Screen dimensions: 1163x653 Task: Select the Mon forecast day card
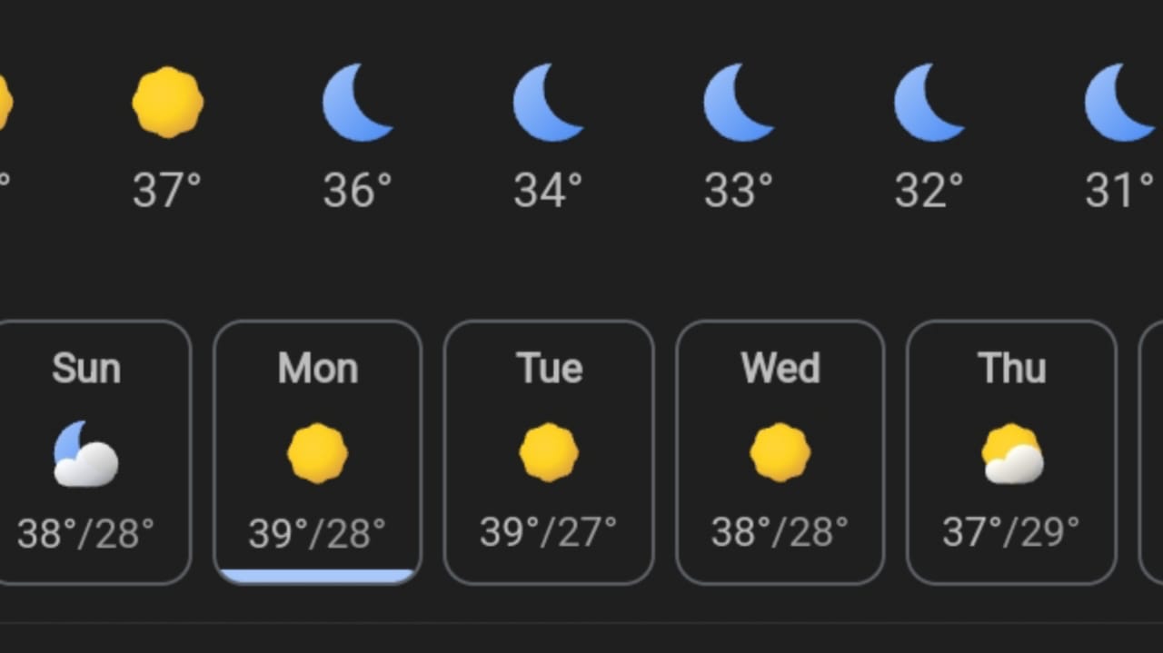tap(317, 452)
